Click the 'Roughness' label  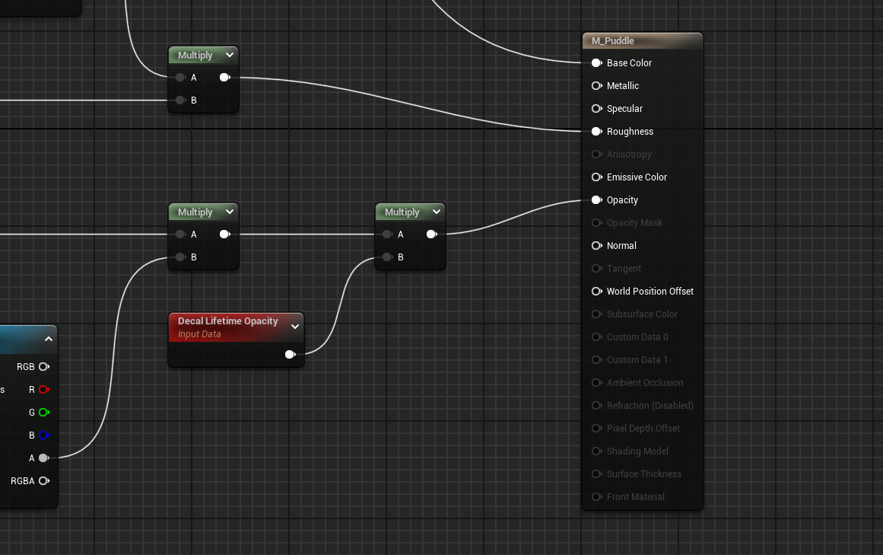pyautogui.click(x=630, y=131)
